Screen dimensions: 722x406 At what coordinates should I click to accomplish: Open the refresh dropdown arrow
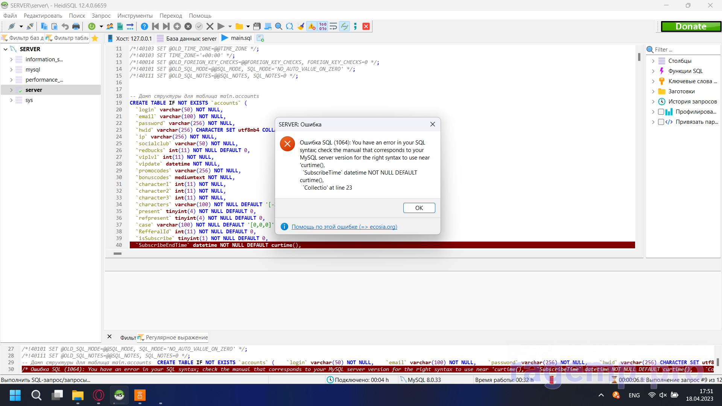click(x=101, y=26)
